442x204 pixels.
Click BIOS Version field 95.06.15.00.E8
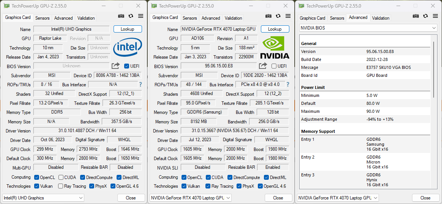pos(219,66)
